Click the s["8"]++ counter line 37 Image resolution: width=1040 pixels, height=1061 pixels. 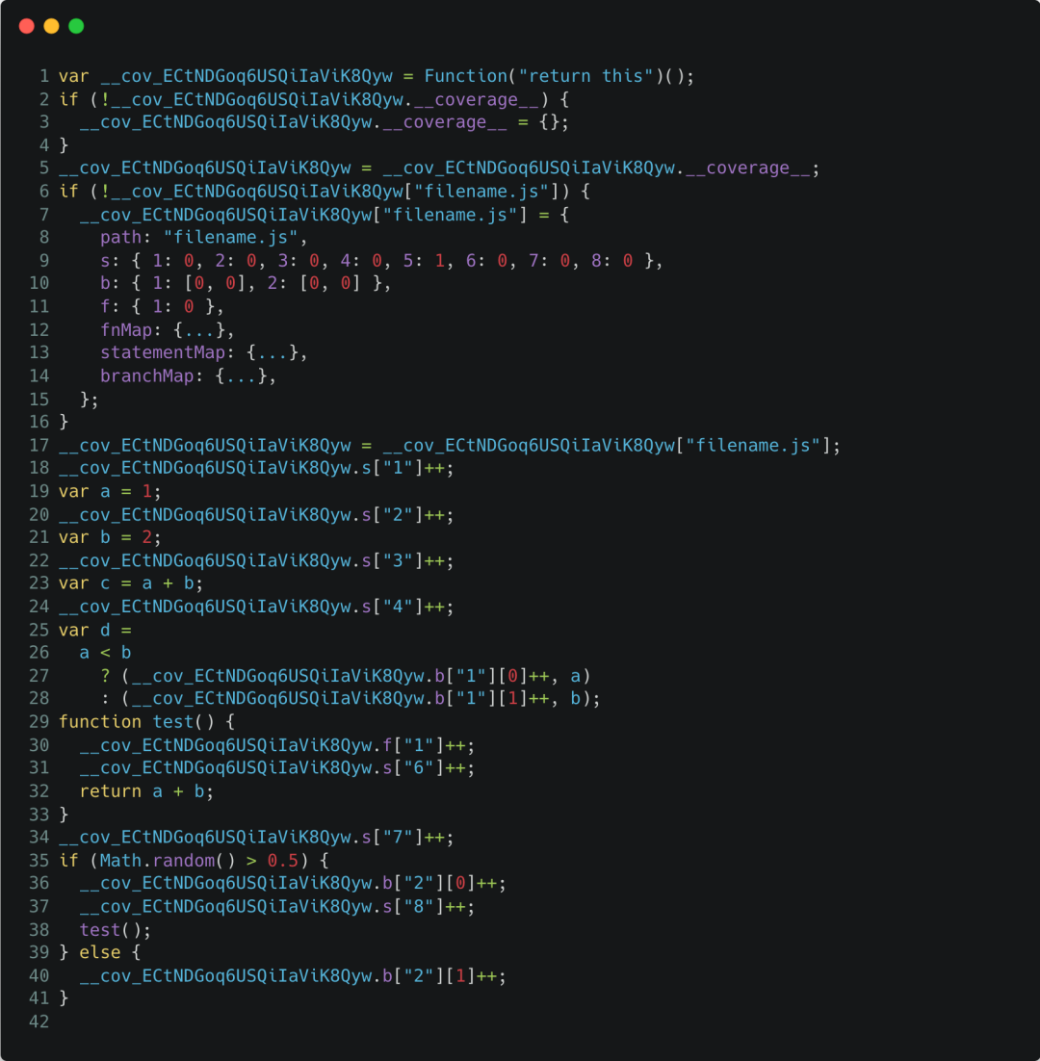pyautogui.click(x=277, y=907)
